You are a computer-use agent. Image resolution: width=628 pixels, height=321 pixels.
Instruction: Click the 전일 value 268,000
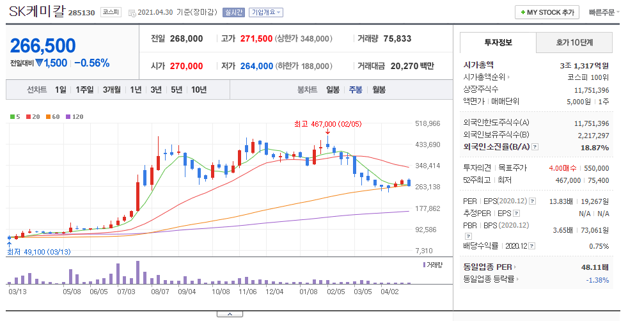186,38
